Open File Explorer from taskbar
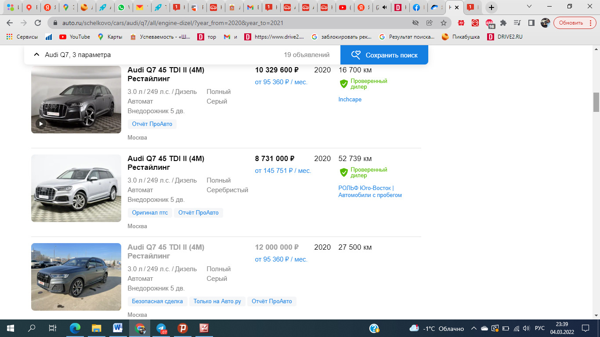The image size is (600, 337). pos(97,328)
